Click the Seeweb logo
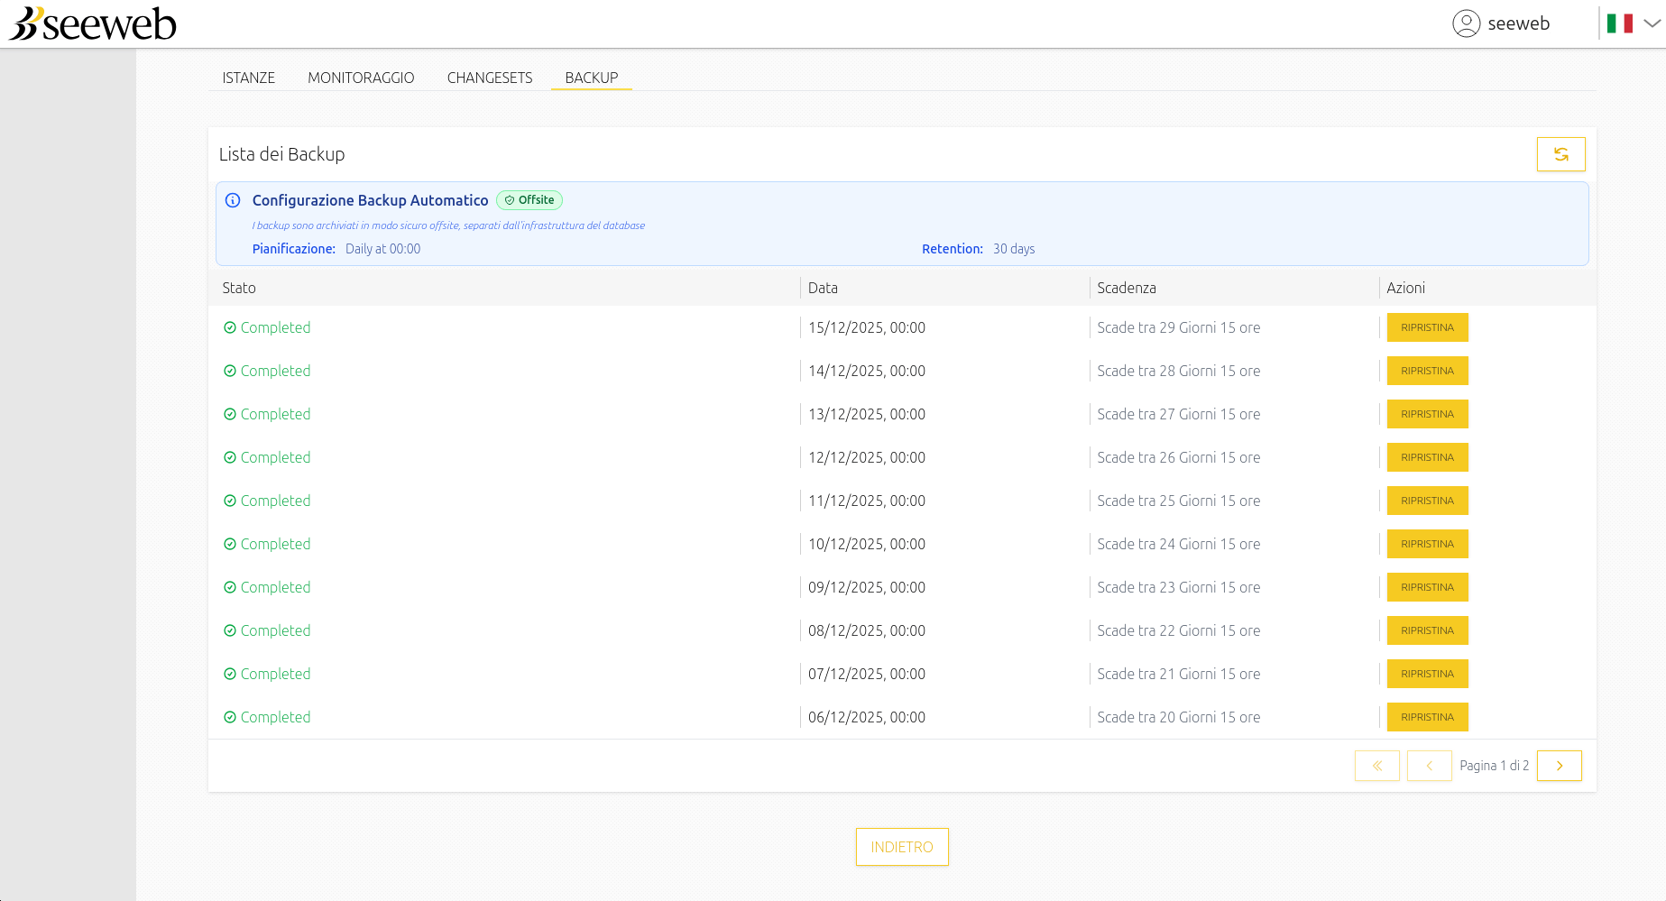1666x901 pixels. pyautogui.click(x=90, y=23)
